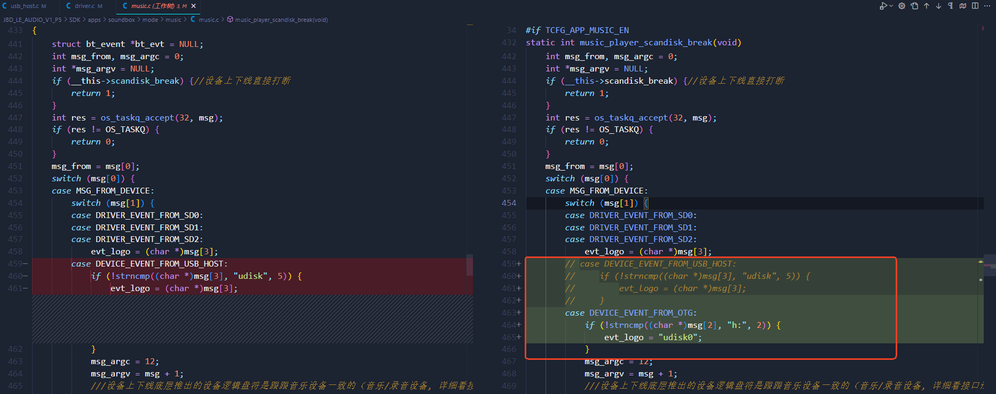996x394 pixels.
Task: Toggle inline view split editor icon
Action: [975, 6]
